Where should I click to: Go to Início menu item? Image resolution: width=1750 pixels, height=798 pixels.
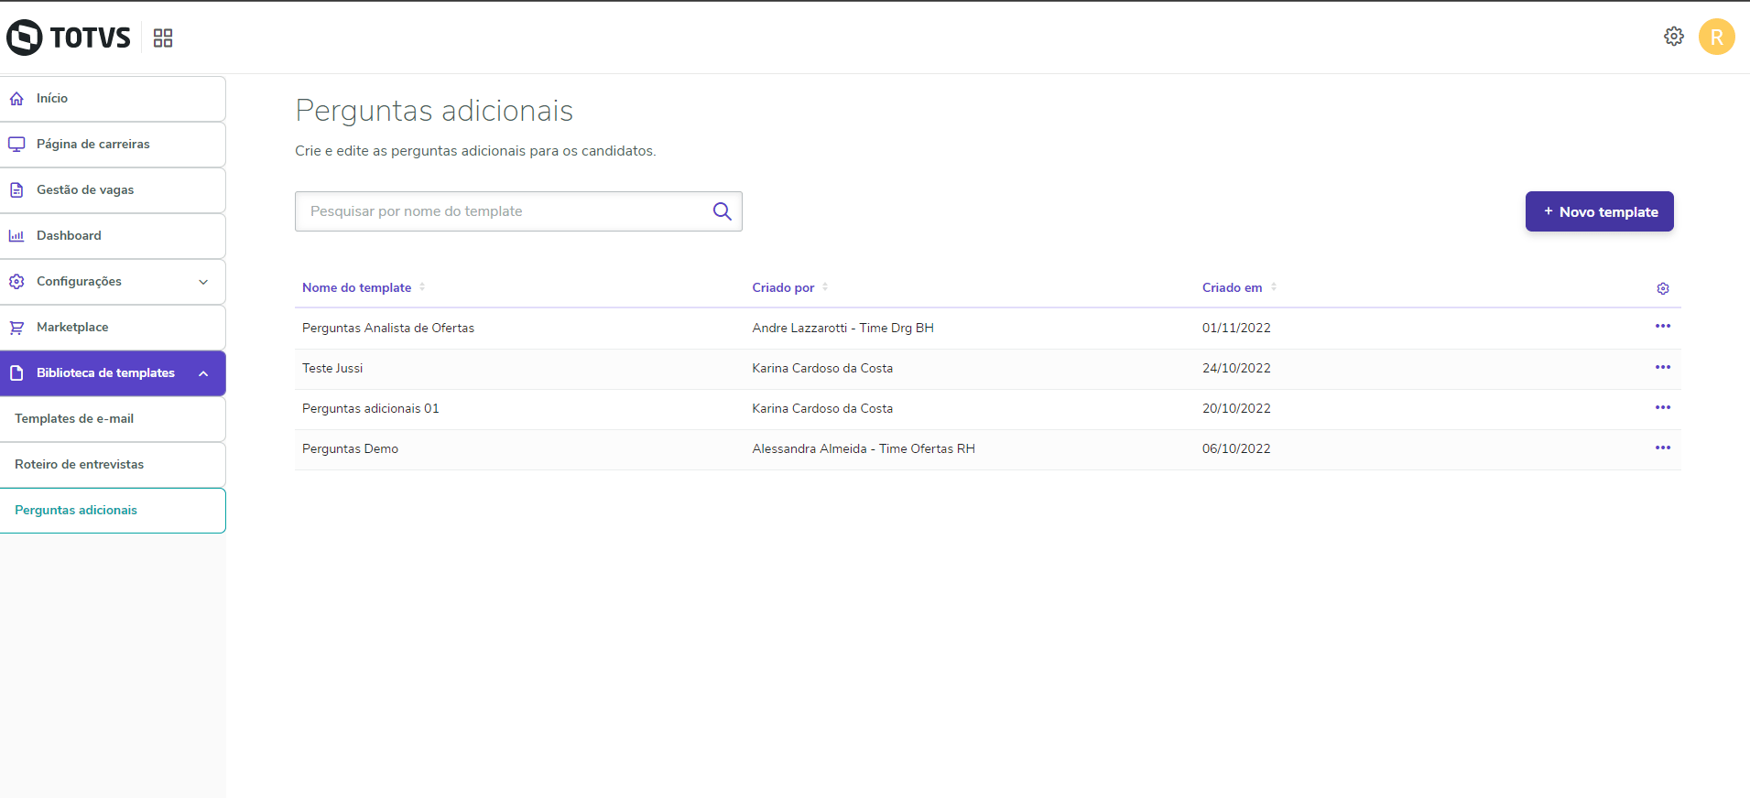click(x=113, y=99)
